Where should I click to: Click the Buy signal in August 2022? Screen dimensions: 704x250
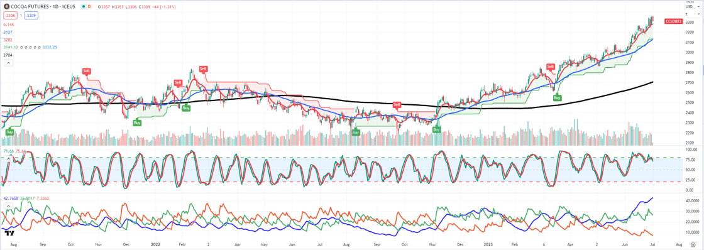point(356,132)
